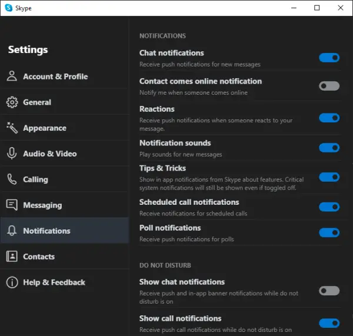Click the Appearance magic wand icon
Image resolution: width=353 pixels, height=336 pixels.
pos(12,128)
